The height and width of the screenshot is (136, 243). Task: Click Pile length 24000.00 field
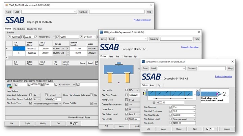tap(184, 123)
